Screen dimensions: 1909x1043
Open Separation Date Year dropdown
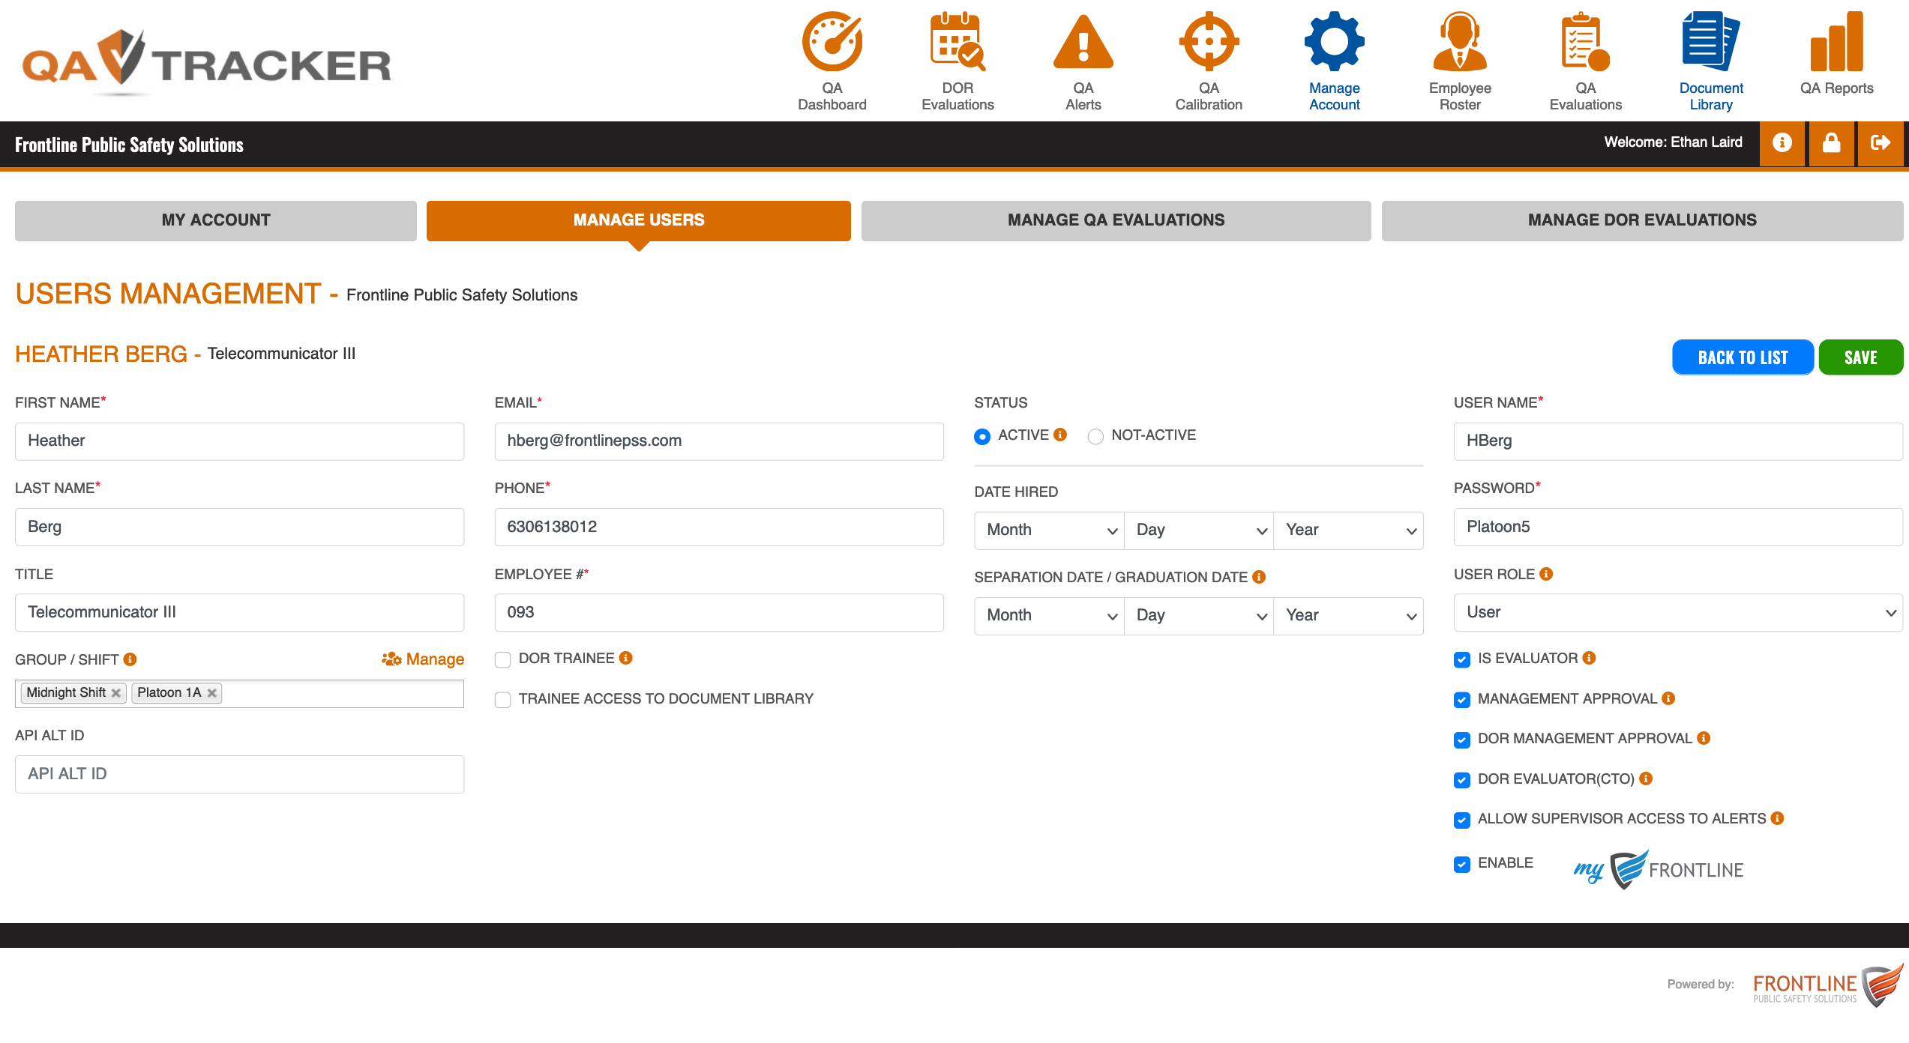click(x=1348, y=616)
